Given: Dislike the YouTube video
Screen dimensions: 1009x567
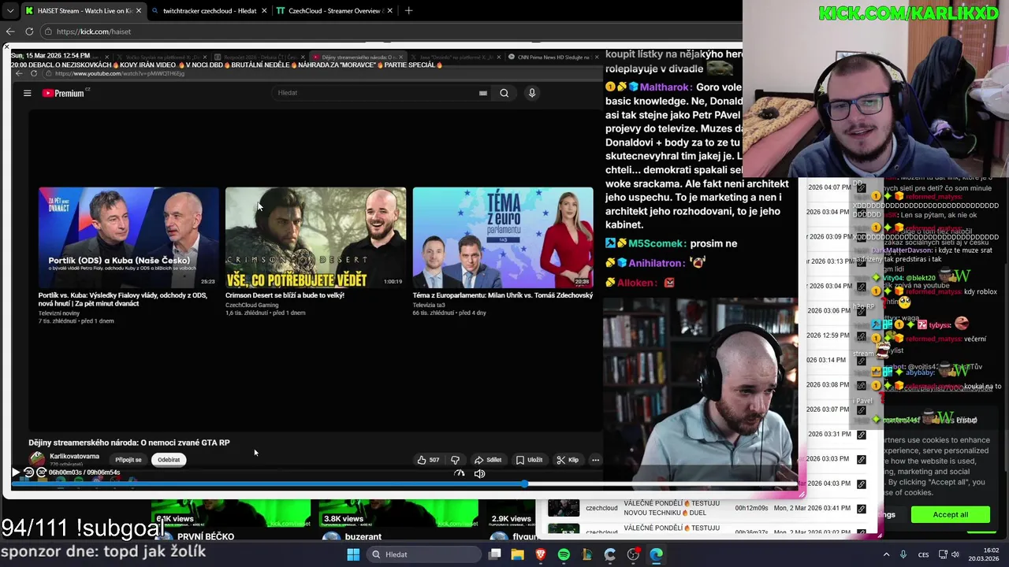Looking at the screenshot, I should pos(455,460).
